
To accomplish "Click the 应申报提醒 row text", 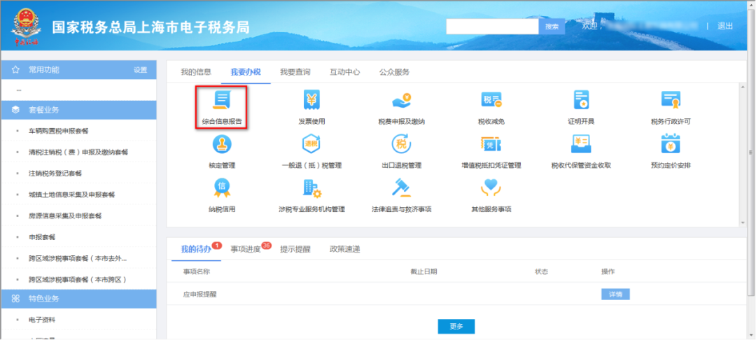I will 199,295.
